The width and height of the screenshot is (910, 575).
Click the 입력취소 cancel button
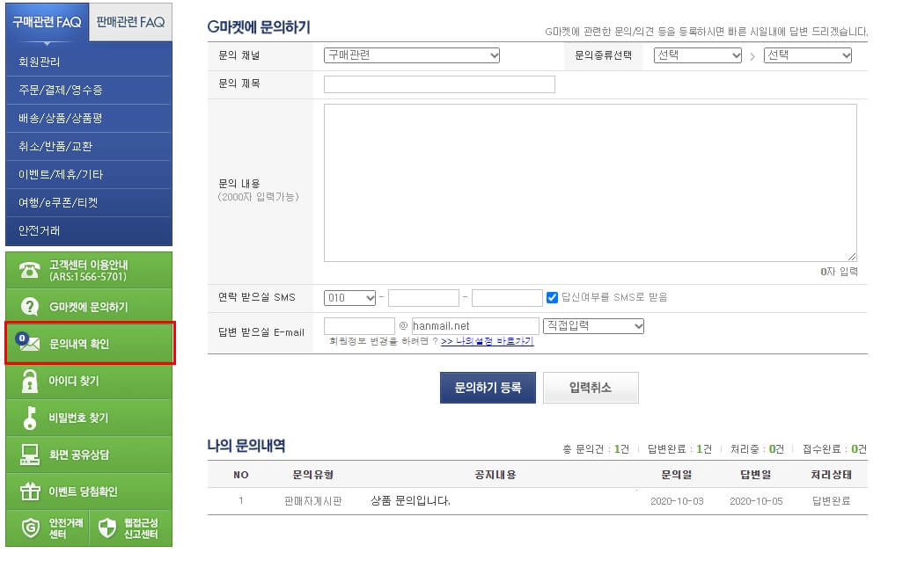click(591, 388)
